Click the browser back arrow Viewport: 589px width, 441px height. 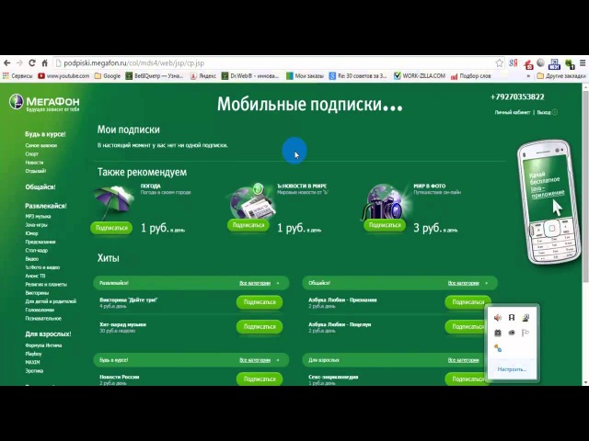coord(7,63)
